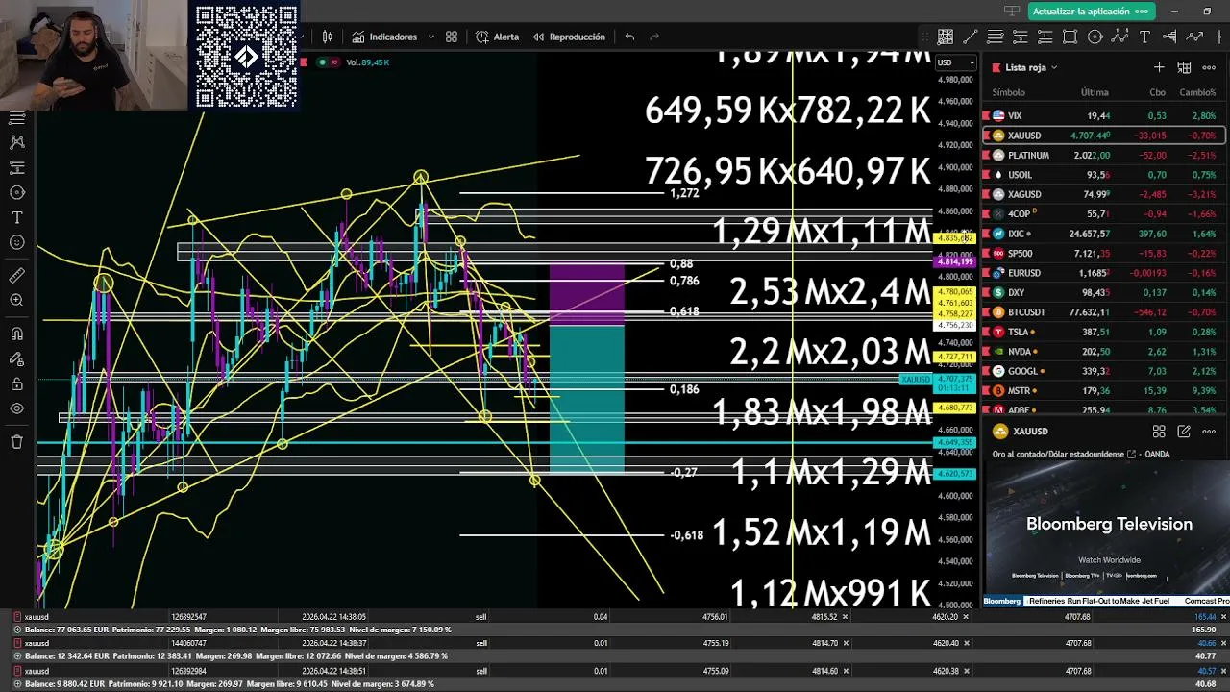The width and height of the screenshot is (1230, 692).
Task: Select the pattern grid drawing favorite
Action: (946, 37)
